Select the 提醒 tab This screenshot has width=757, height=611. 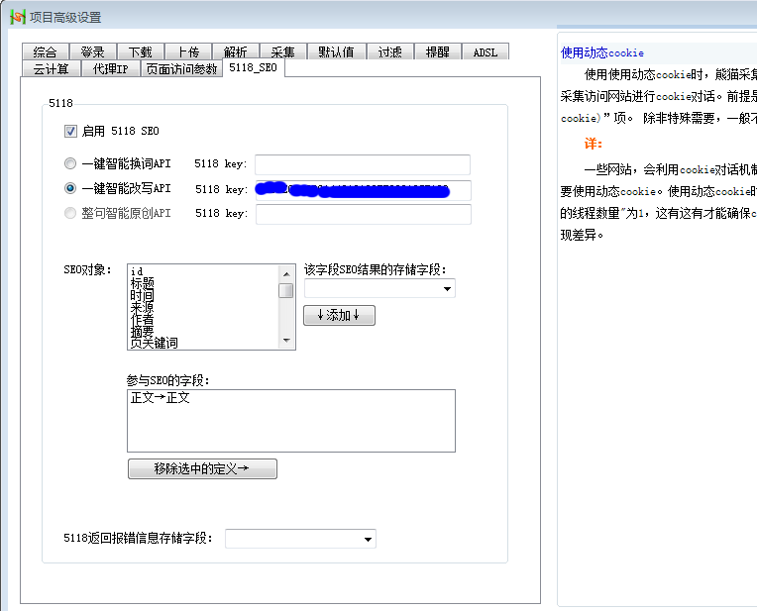click(438, 51)
